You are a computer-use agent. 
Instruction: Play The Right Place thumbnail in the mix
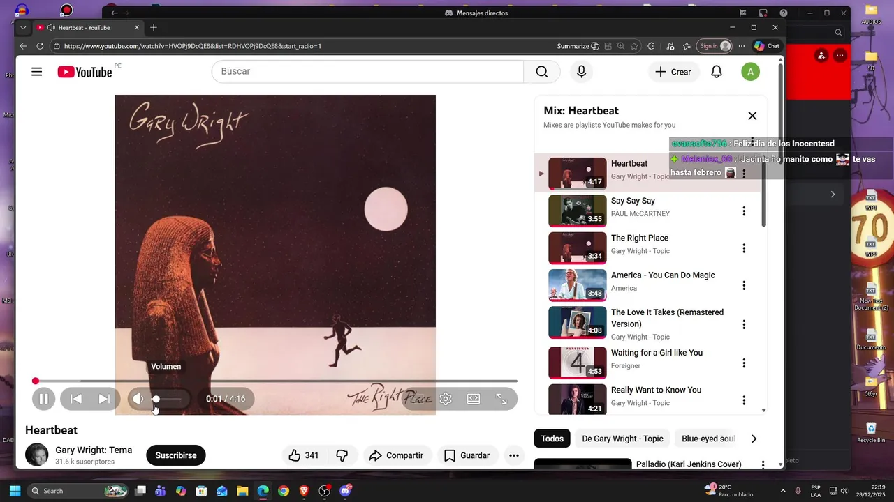[x=578, y=248]
